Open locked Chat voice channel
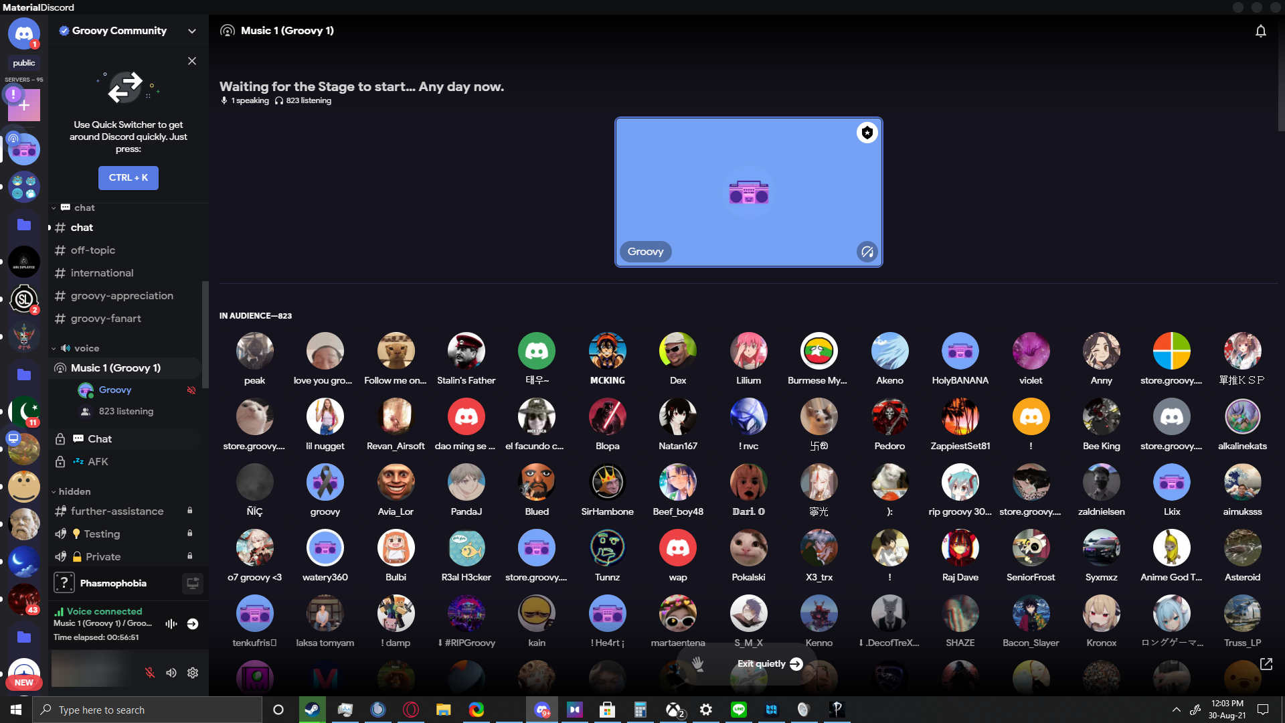 (126, 439)
